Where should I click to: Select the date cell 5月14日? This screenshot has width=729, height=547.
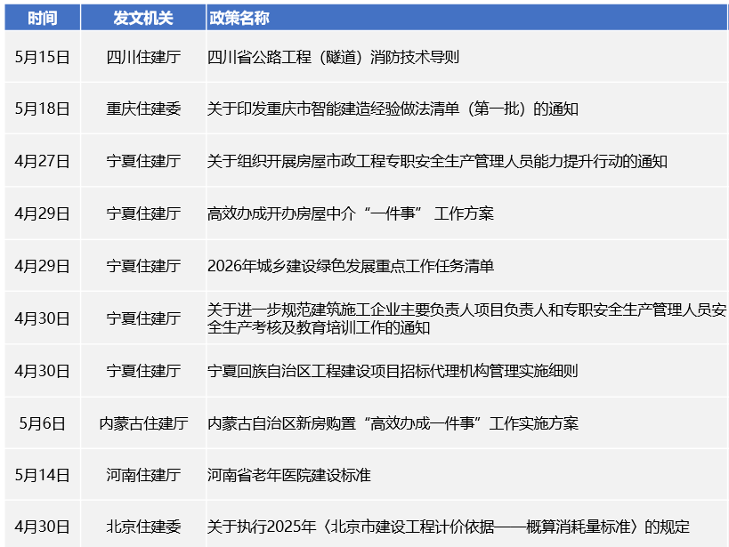tap(43, 476)
